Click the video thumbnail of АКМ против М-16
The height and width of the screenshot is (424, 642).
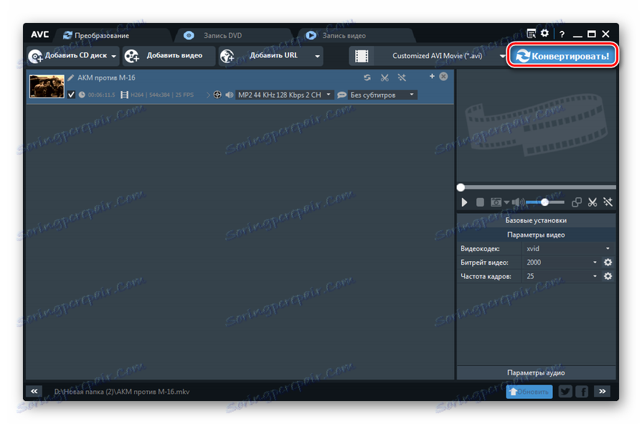[x=47, y=86]
